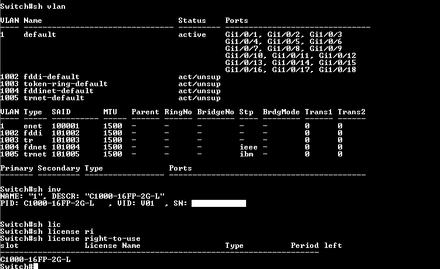
Task: Click the 'active' status of VLAN 1
Action: (x=192, y=35)
